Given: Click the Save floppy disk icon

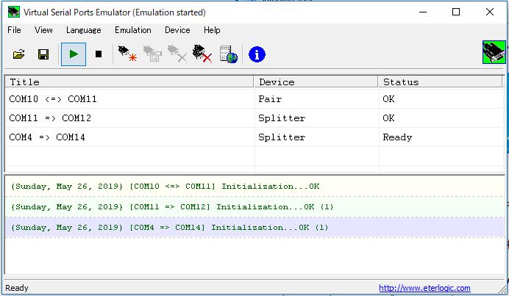Looking at the screenshot, I should pos(43,54).
